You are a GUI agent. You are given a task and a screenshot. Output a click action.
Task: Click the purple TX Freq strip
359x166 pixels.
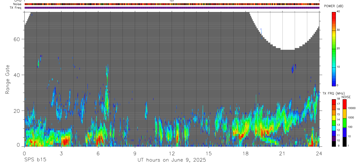pos(172,8)
